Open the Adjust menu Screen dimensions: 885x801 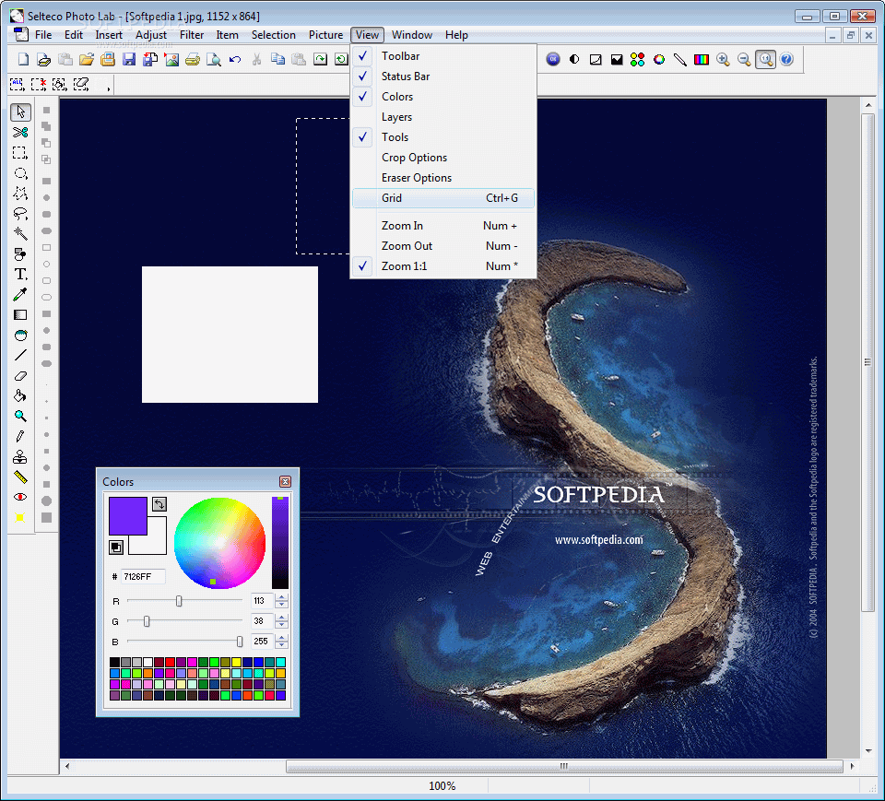150,35
